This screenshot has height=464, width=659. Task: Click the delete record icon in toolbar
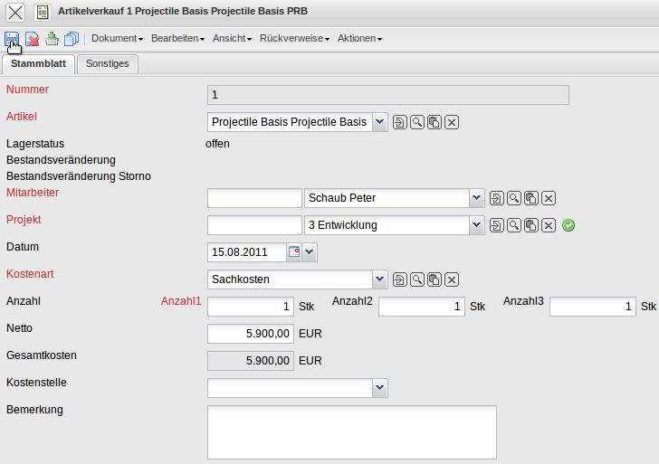(33, 39)
